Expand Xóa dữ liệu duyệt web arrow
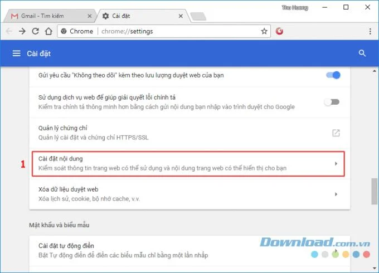The width and height of the screenshot is (379, 273). (336, 194)
